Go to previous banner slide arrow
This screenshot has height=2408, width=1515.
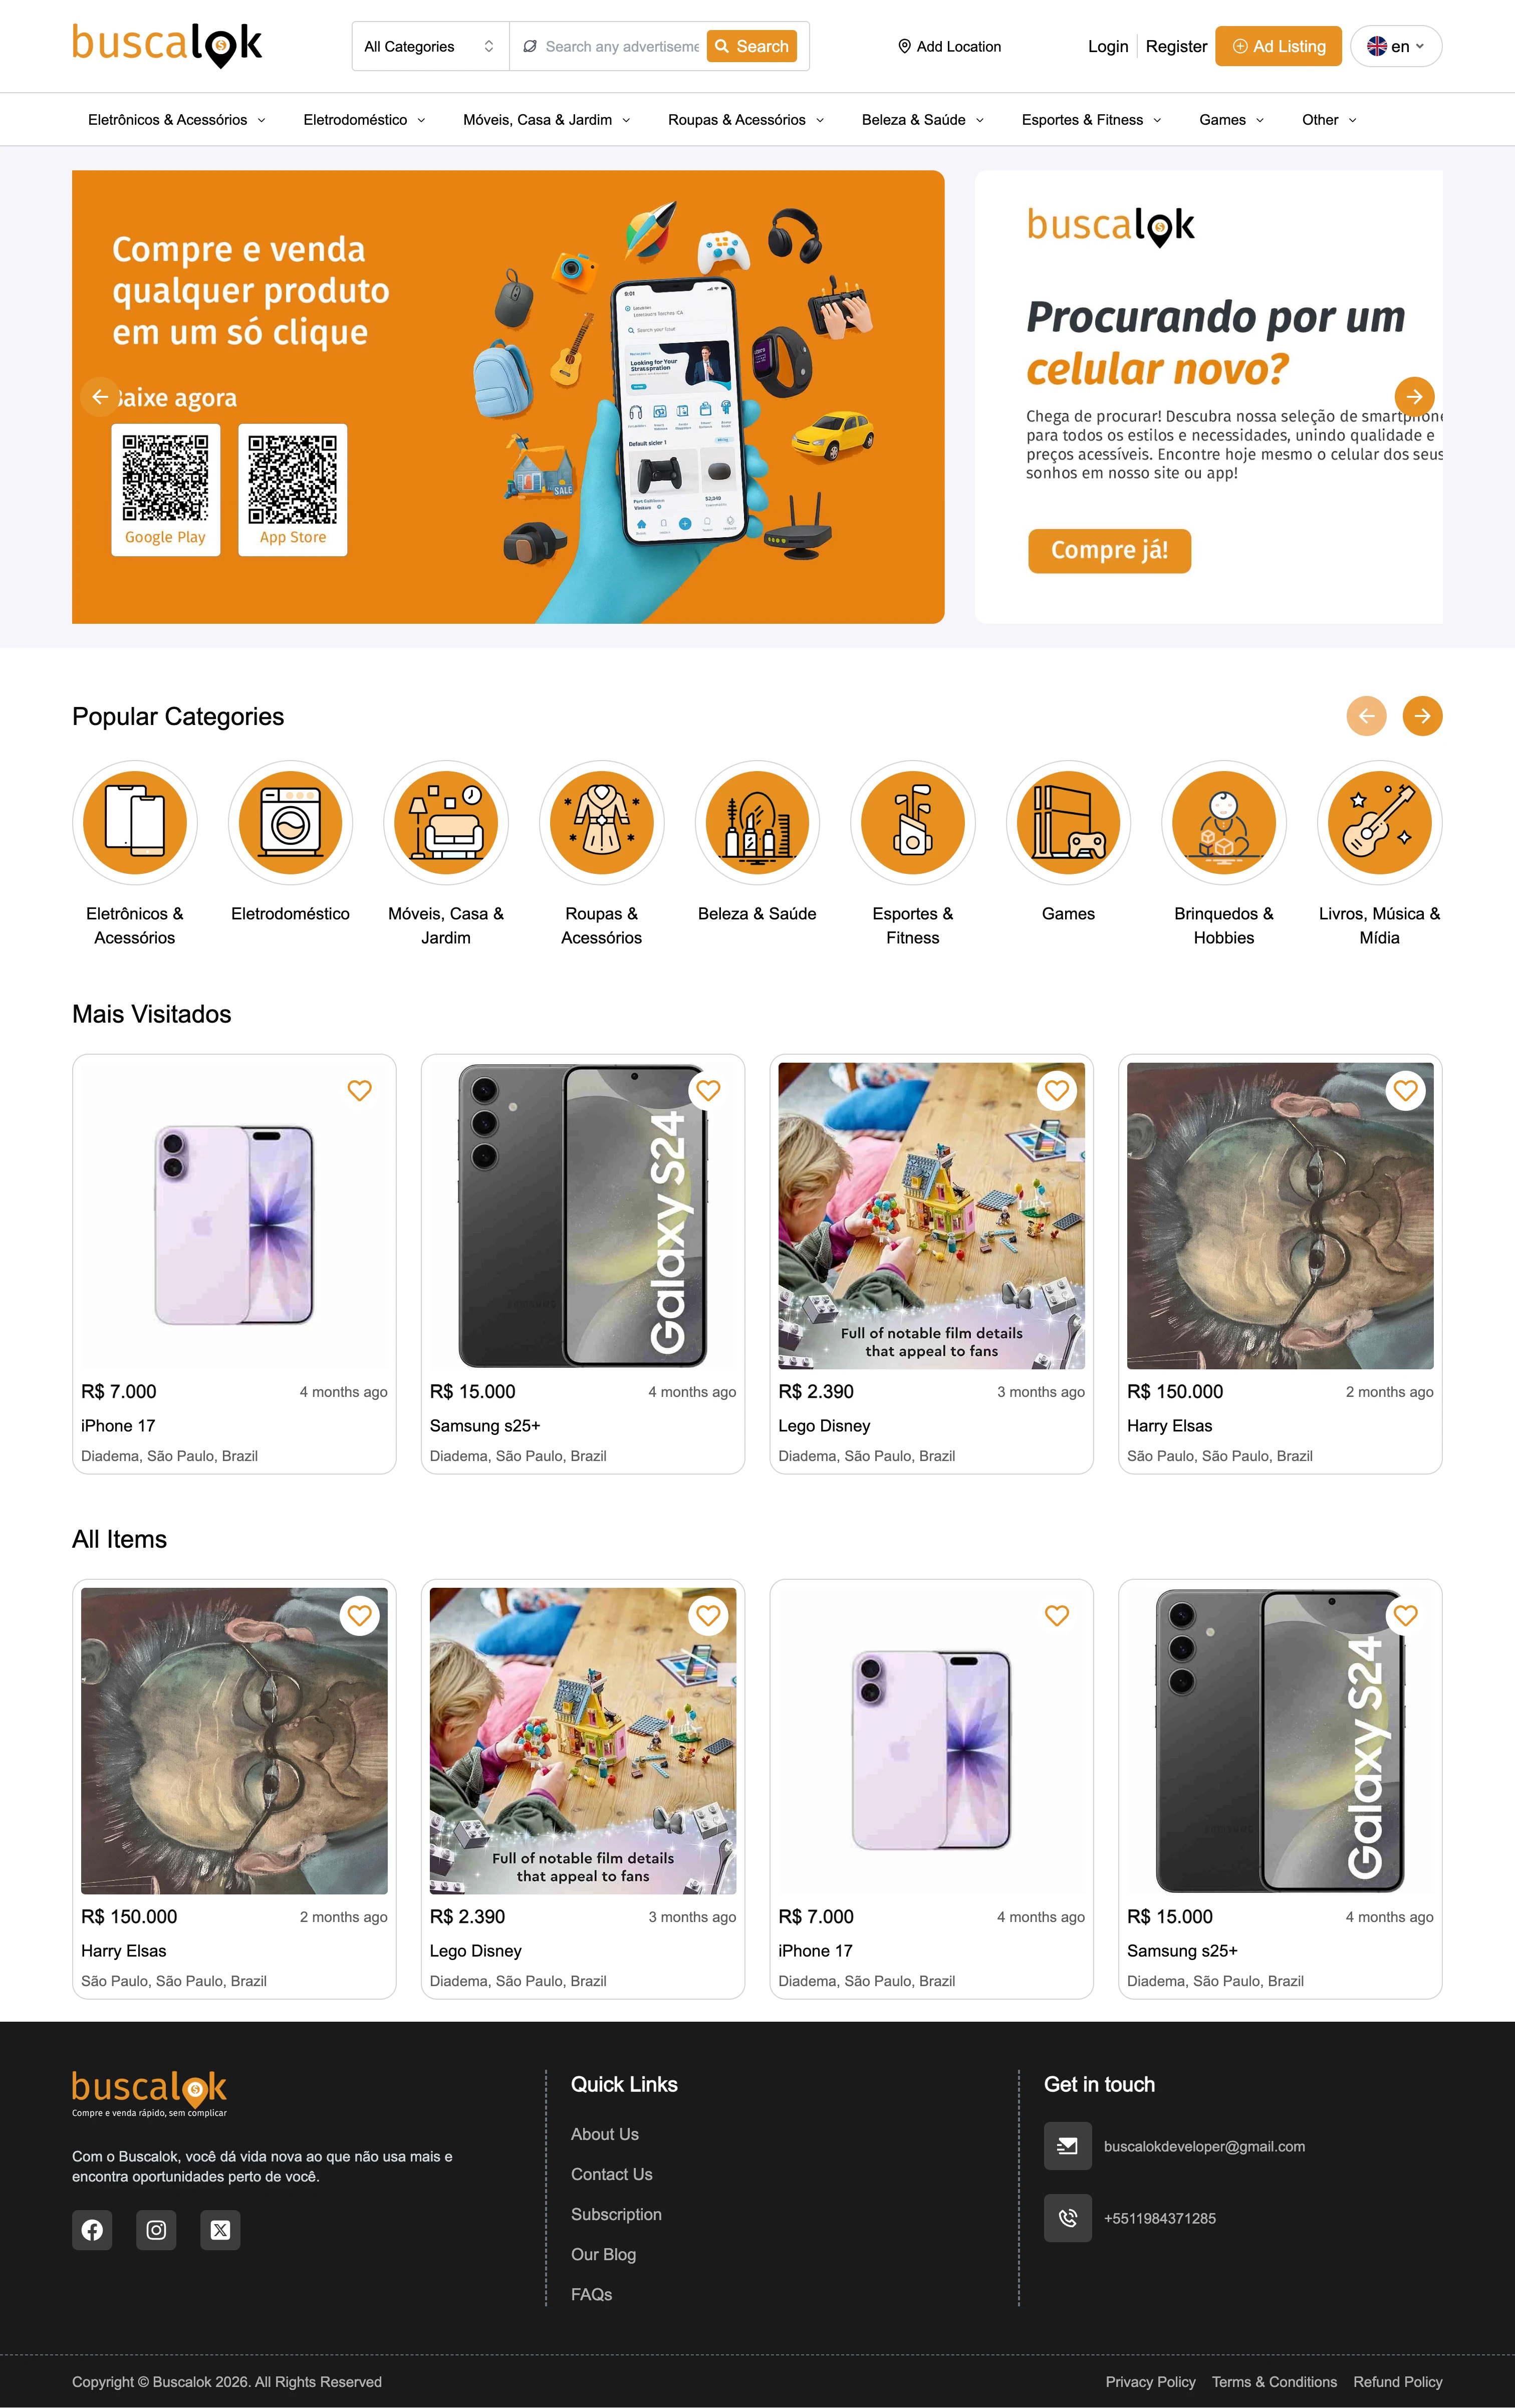click(100, 397)
